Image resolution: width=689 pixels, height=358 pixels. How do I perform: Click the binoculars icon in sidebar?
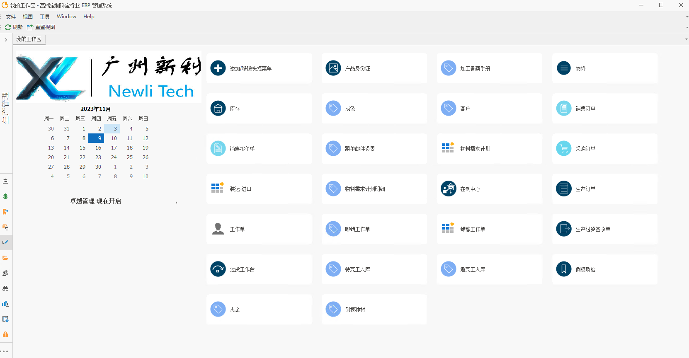[5, 288]
